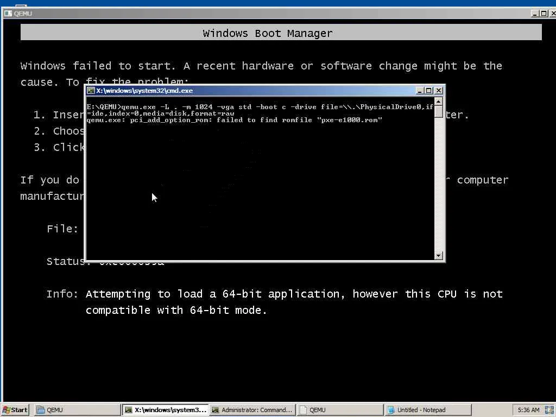Click the 5:36 AM clock

click(529, 410)
